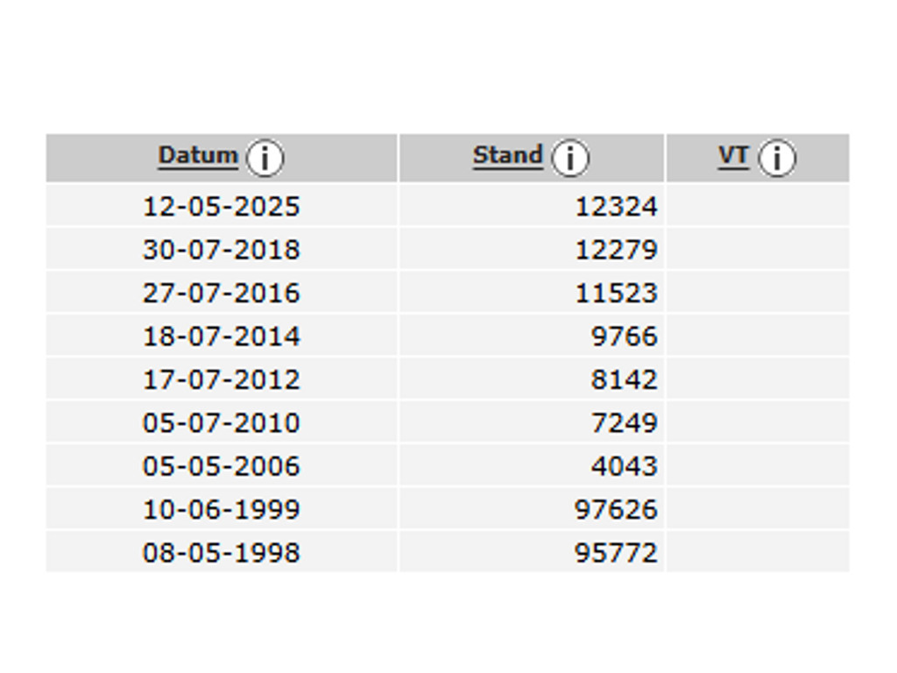Viewport: 897px width, 673px height.
Task: Click the info icon next to Stand
Action: 569,158
